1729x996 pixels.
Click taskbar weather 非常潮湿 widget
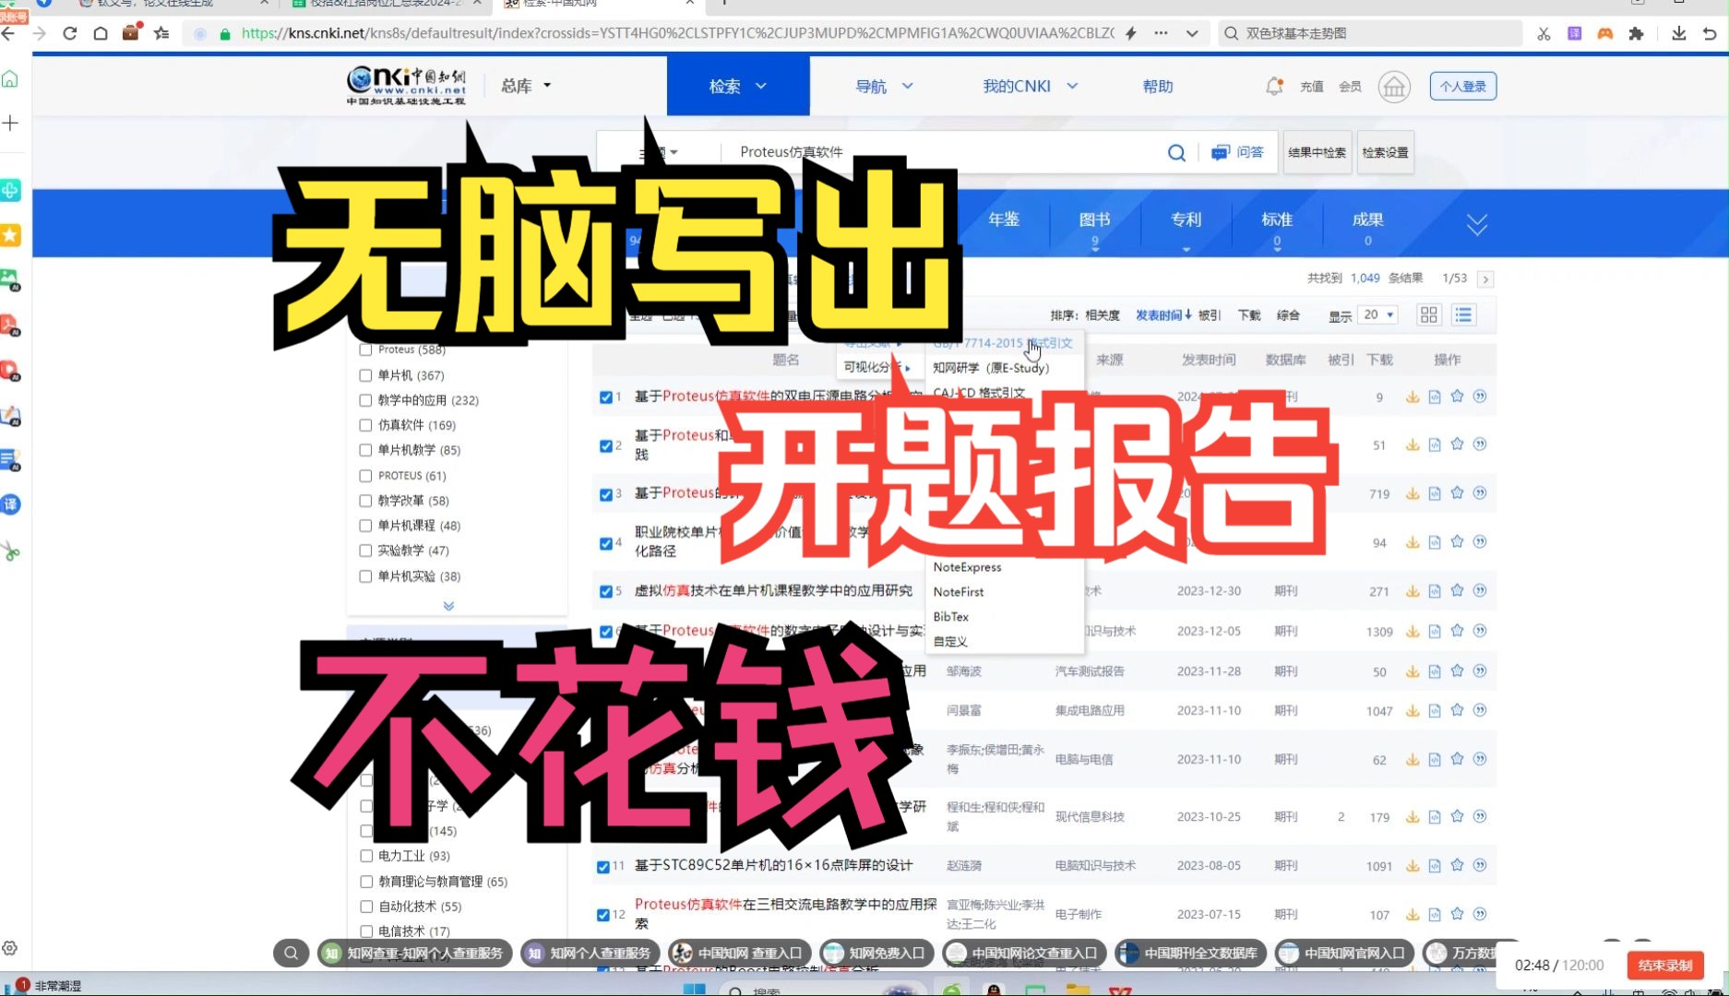46,985
